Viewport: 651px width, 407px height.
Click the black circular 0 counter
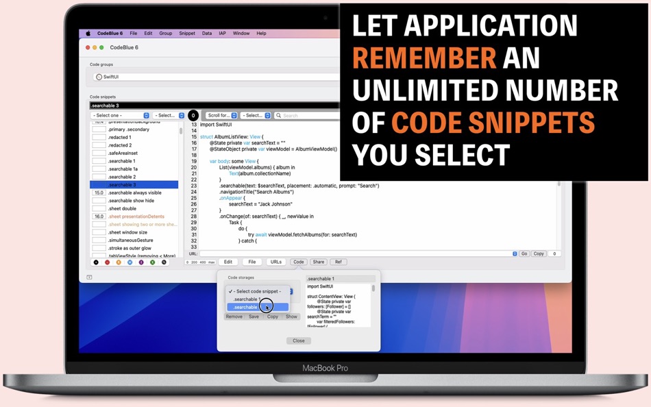pyautogui.click(x=193, y=116)
